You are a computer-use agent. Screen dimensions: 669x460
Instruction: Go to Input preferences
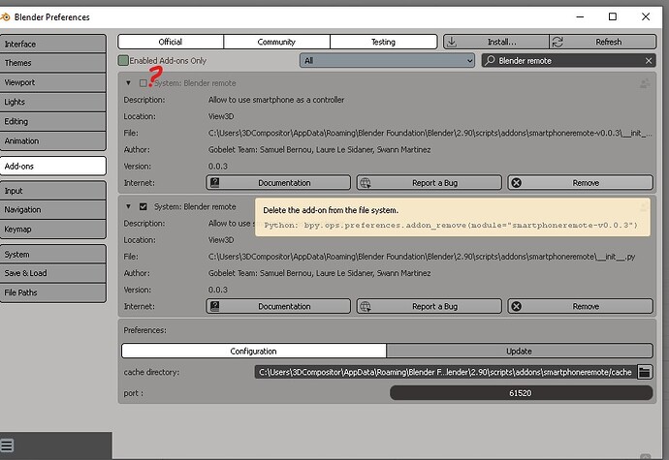coord(53,191)
